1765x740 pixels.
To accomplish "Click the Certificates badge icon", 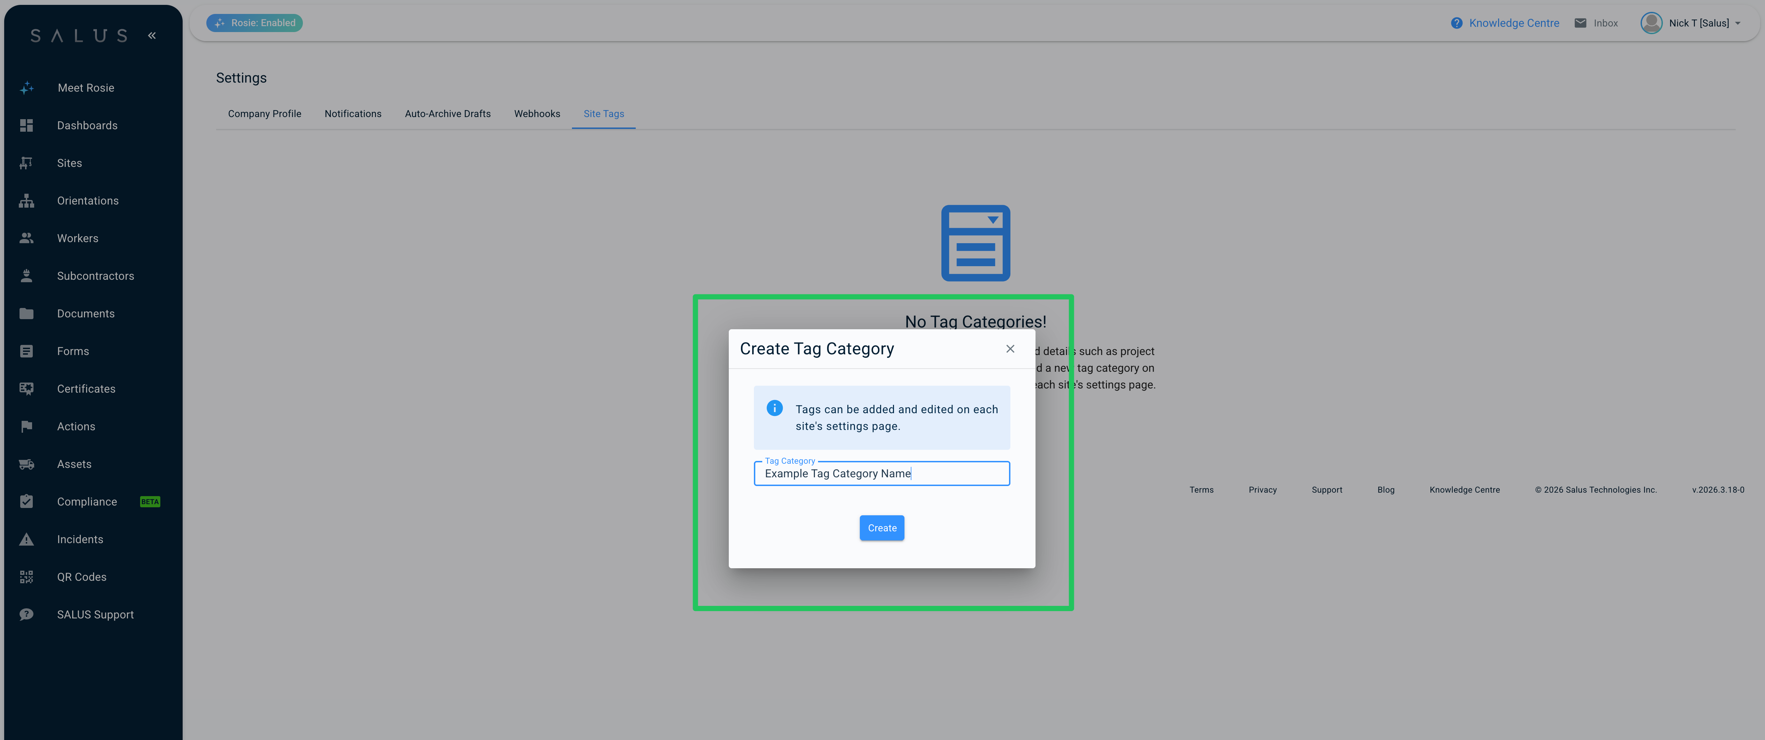I will coord(27,389).
